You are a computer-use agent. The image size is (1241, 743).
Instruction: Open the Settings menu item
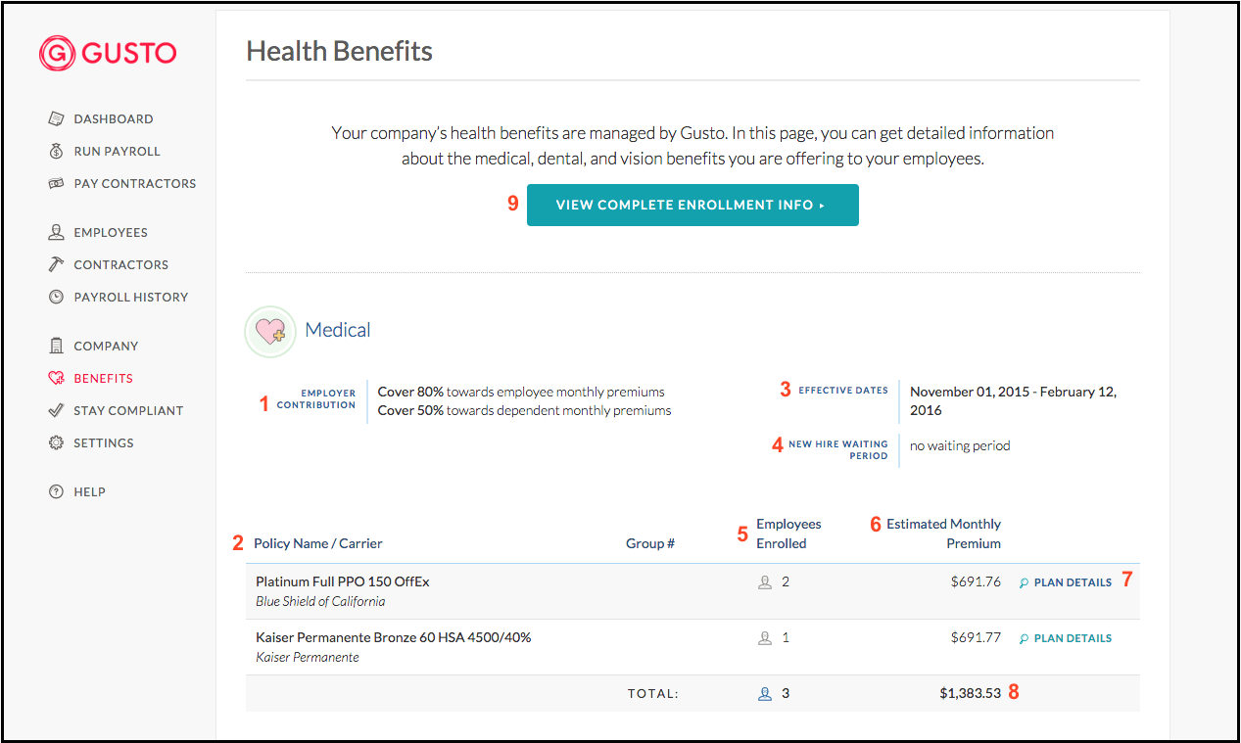104,442
